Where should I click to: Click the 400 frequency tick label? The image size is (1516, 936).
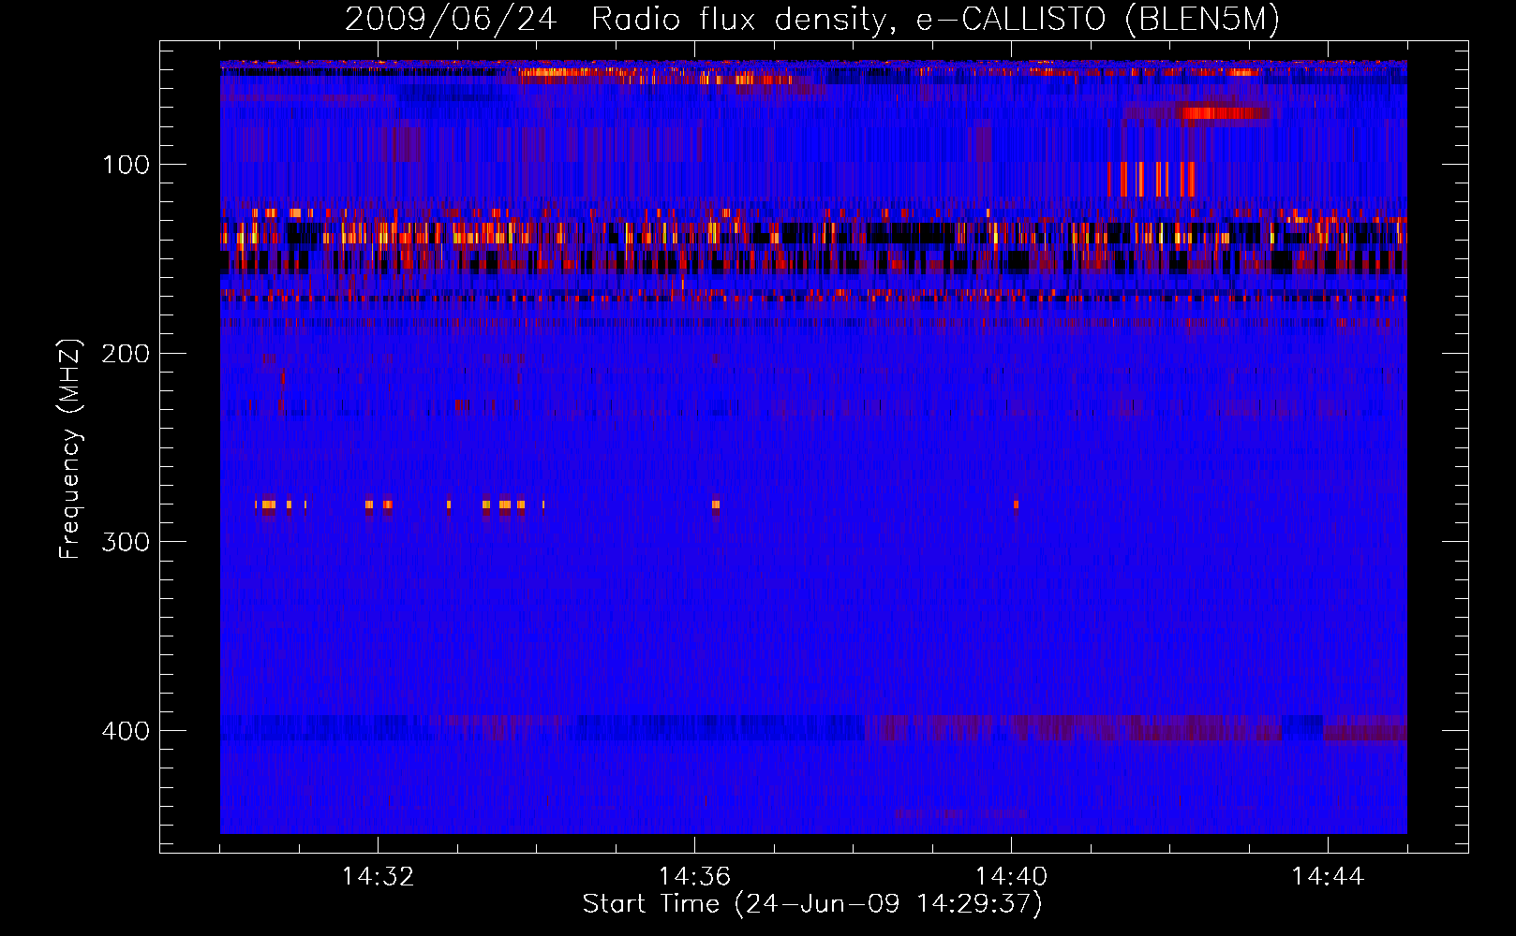pos(126,731)
